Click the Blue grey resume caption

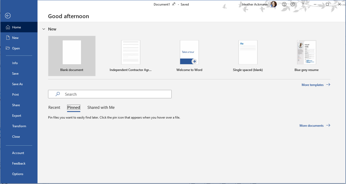click(307, 70)
